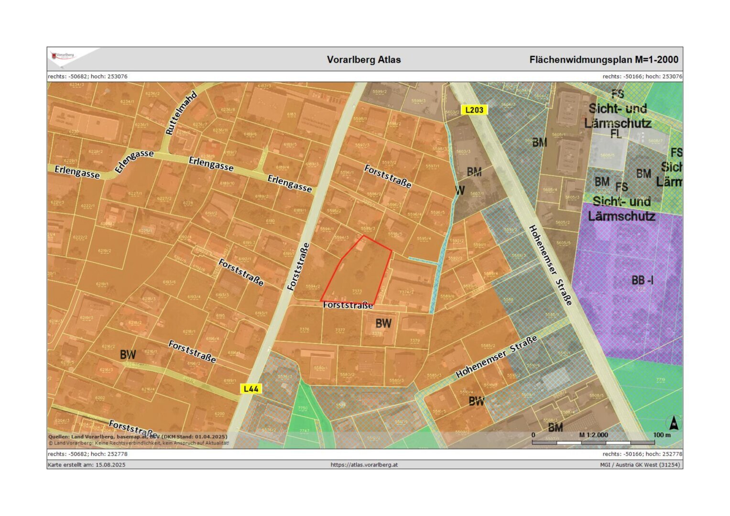Click the map creation date text
730x516 pixels.
pos(87,464)
